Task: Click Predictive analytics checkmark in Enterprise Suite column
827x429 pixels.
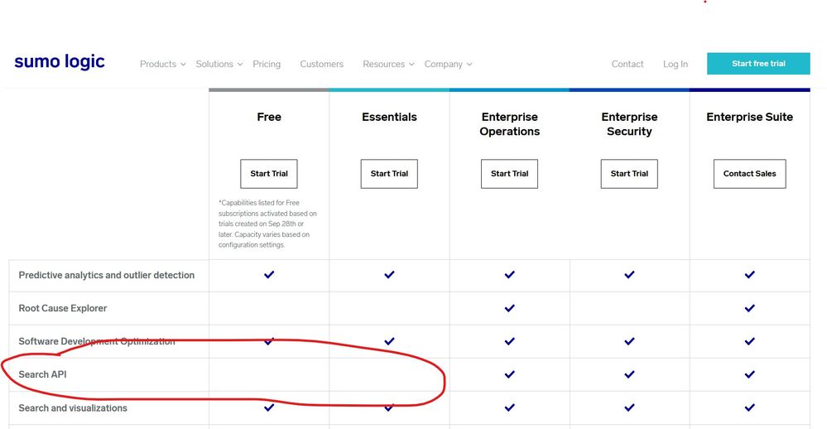Action: tap(749, 274)
